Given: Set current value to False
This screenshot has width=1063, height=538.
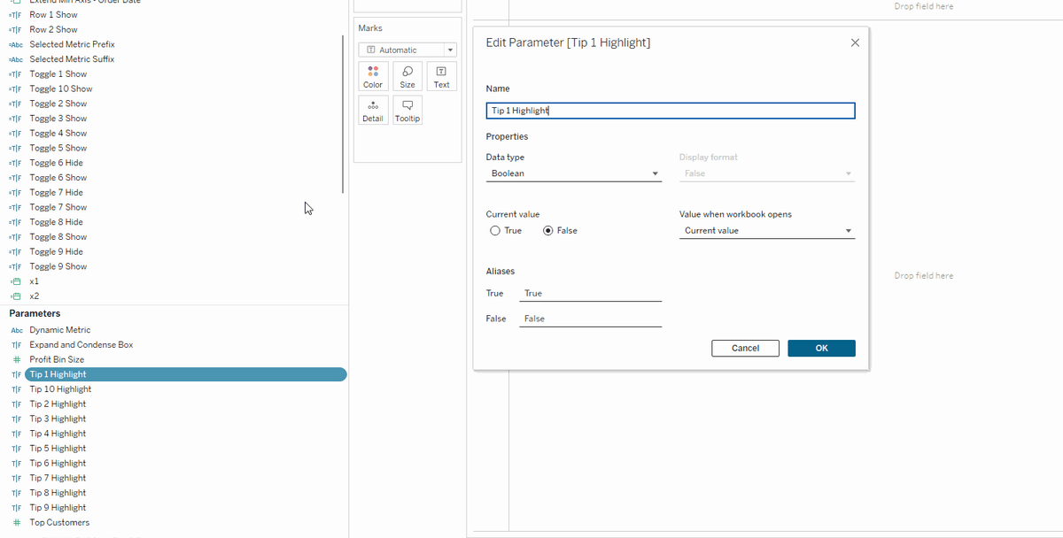Looking at the screenshot, I should (x=547, y=231).
